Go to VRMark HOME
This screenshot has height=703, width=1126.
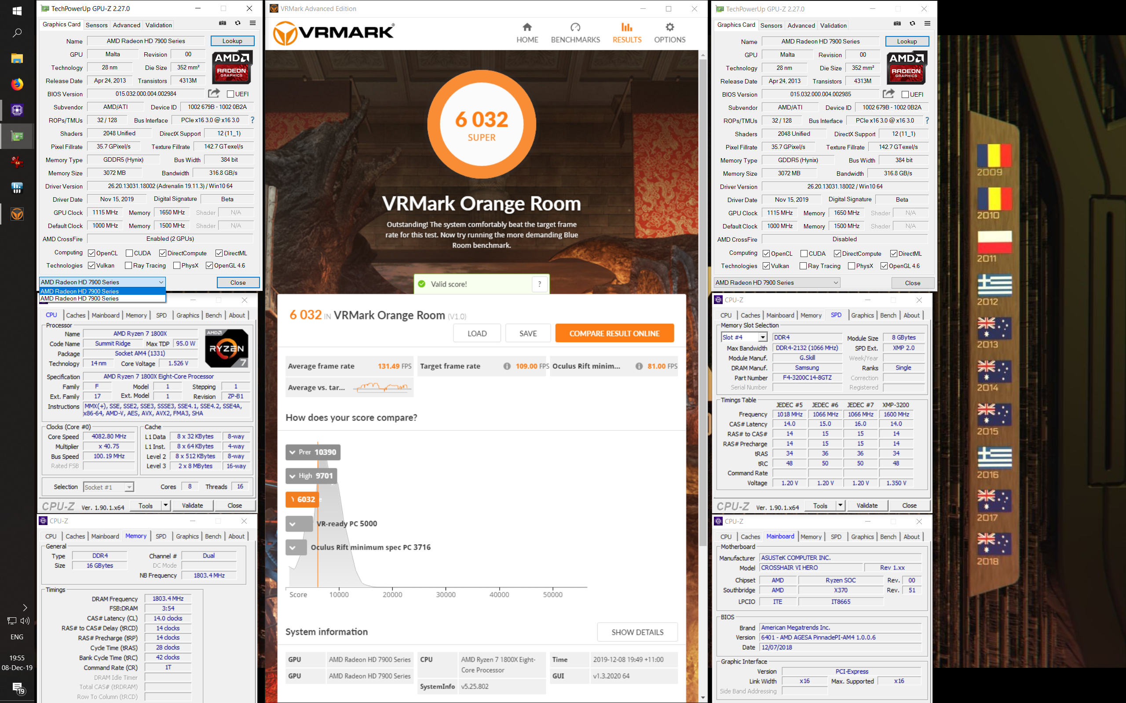tap(527, 33)
